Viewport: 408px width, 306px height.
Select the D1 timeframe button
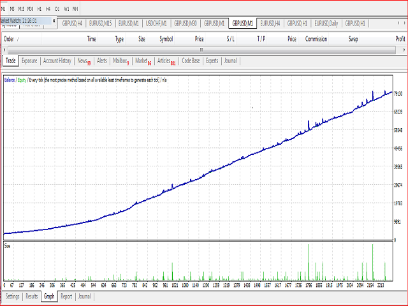click(57, 9)
